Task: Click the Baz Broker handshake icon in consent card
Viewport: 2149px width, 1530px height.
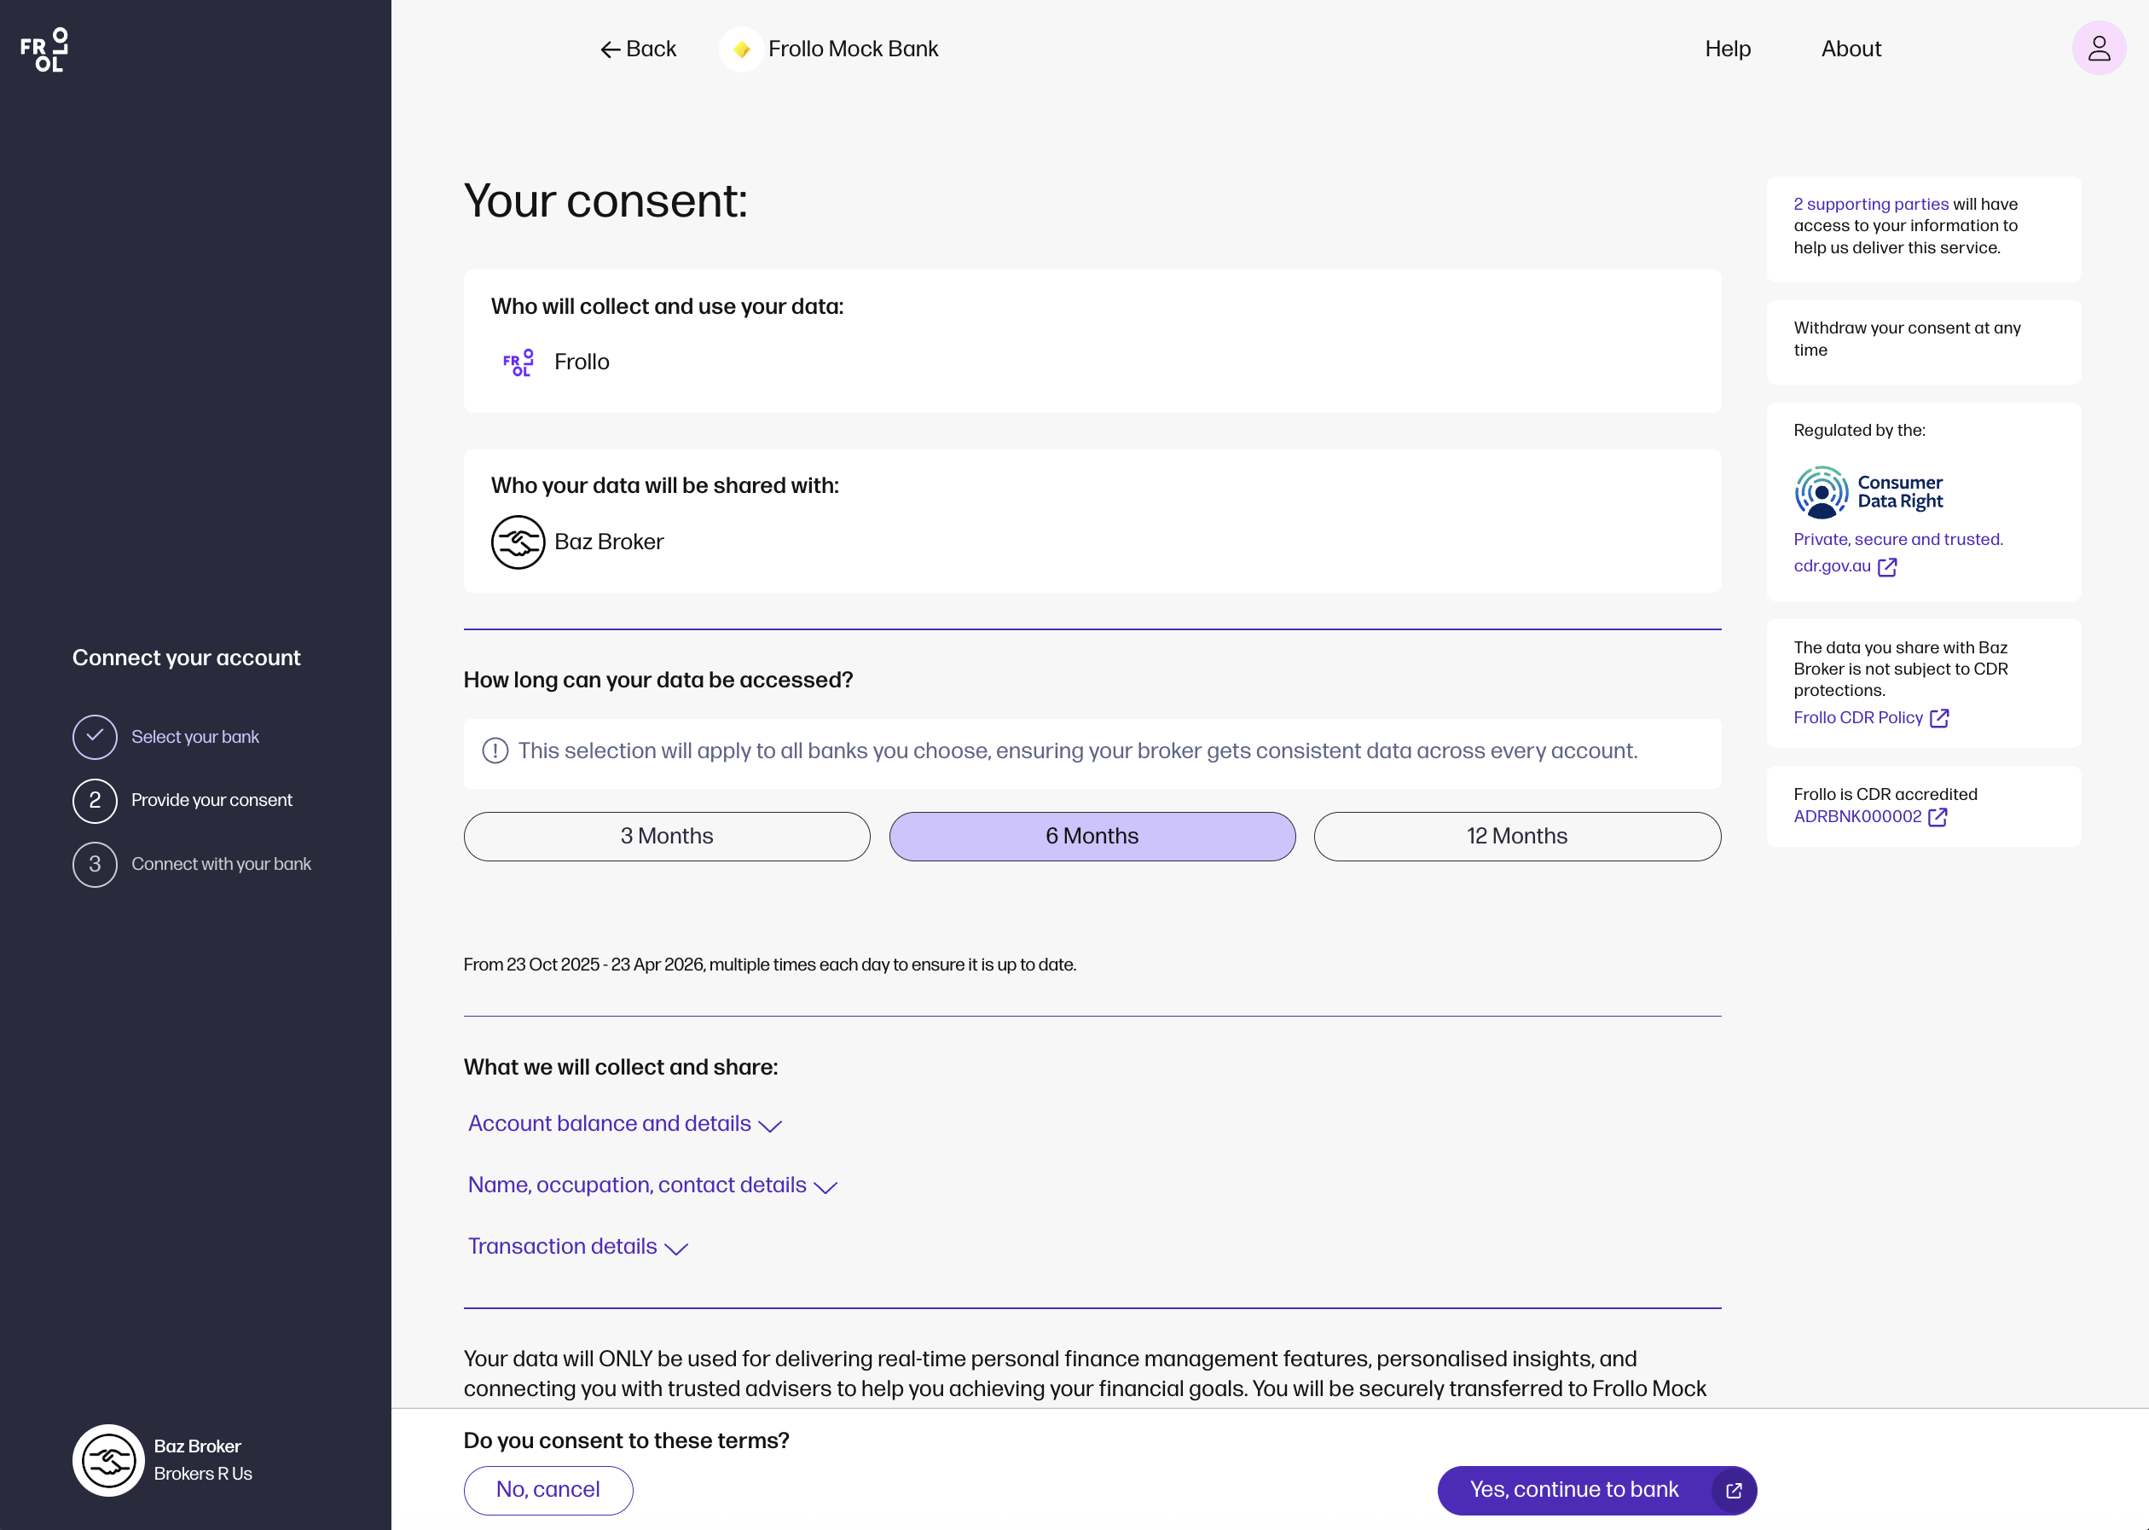Action: point(518,542)
